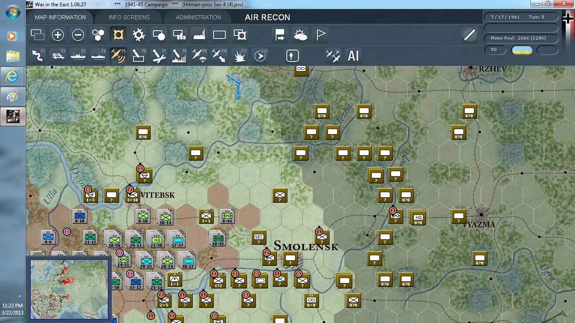Toggle the rectangle-with-fort-symbol map icon
Screen dimensions: 575x323
[240, 35]
